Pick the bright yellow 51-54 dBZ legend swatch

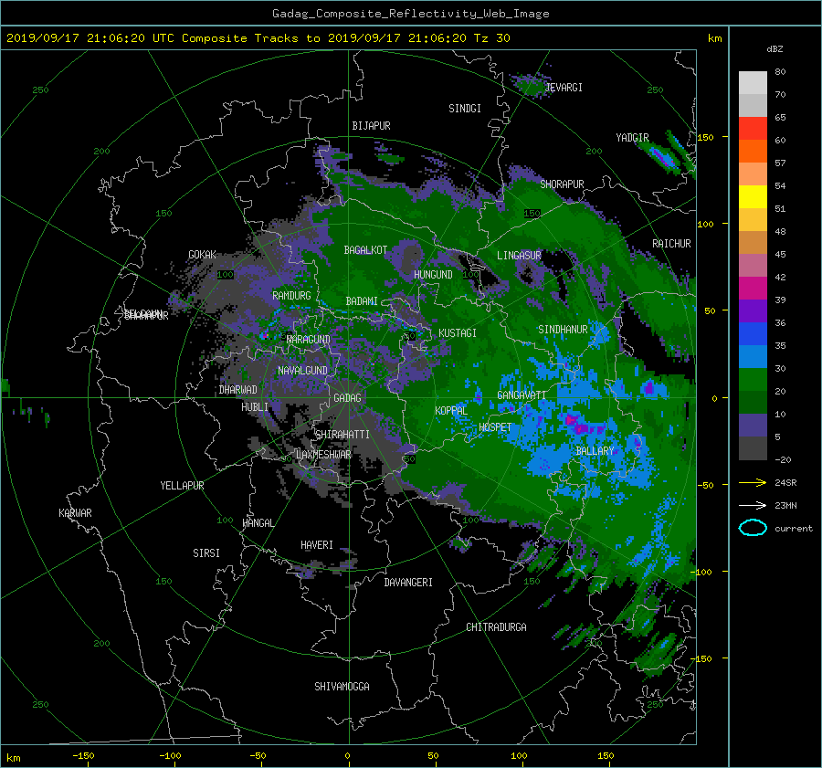[x=753, y=196]
